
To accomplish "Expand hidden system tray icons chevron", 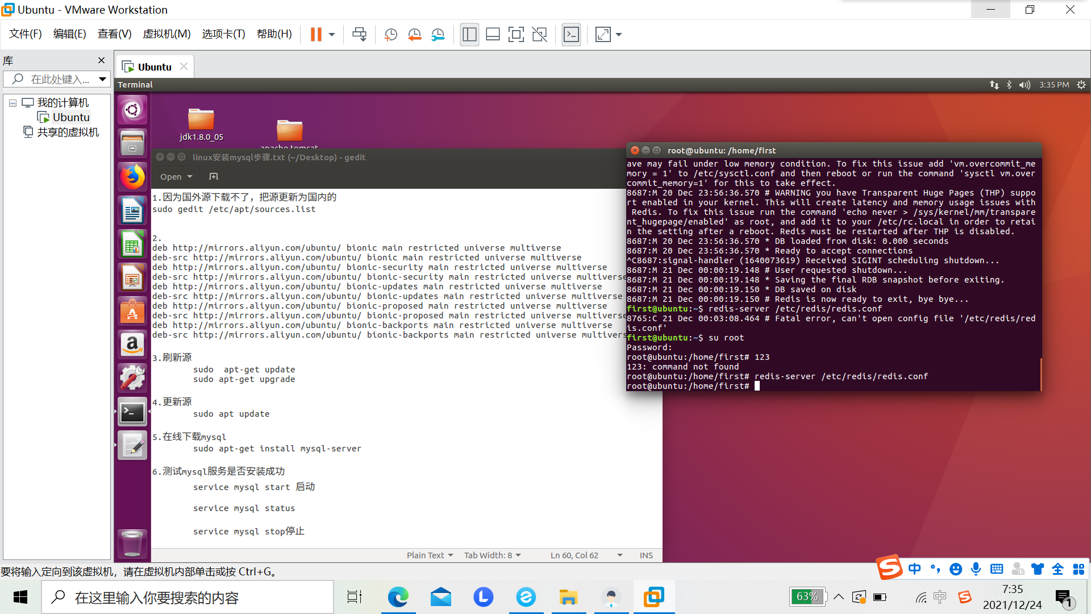I will click(839, 597).
